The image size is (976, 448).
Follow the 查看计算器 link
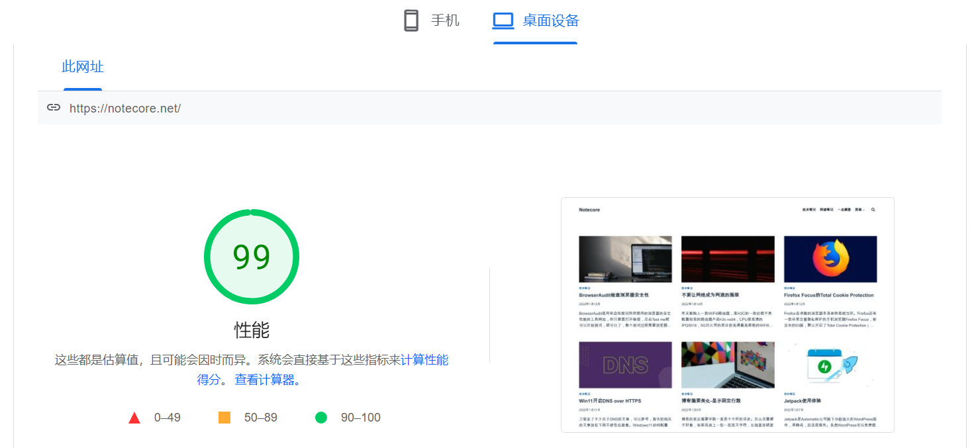(266, 380)
